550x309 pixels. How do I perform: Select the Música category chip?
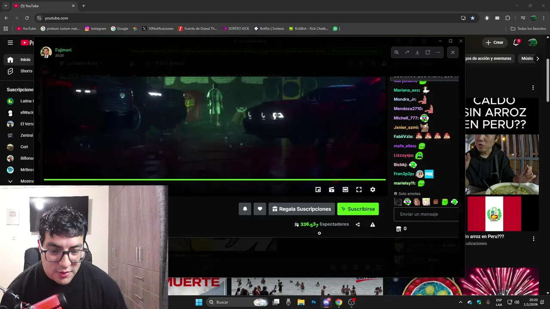(527, 58)
